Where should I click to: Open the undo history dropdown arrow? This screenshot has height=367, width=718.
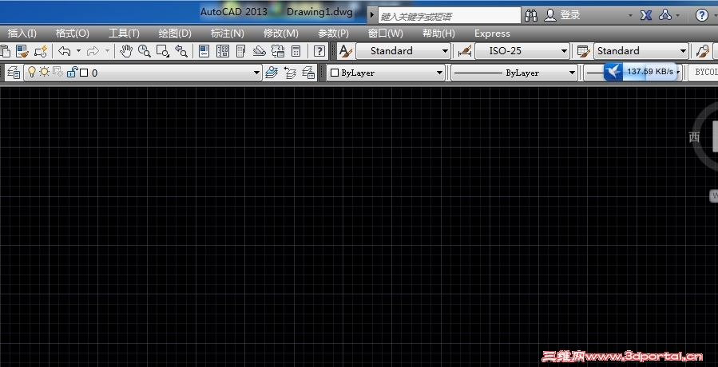coord(78,51)
